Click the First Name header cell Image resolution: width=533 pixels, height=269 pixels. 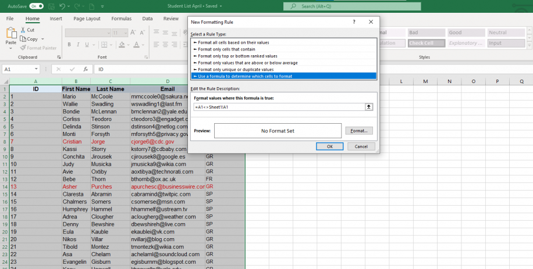(76, 89)
